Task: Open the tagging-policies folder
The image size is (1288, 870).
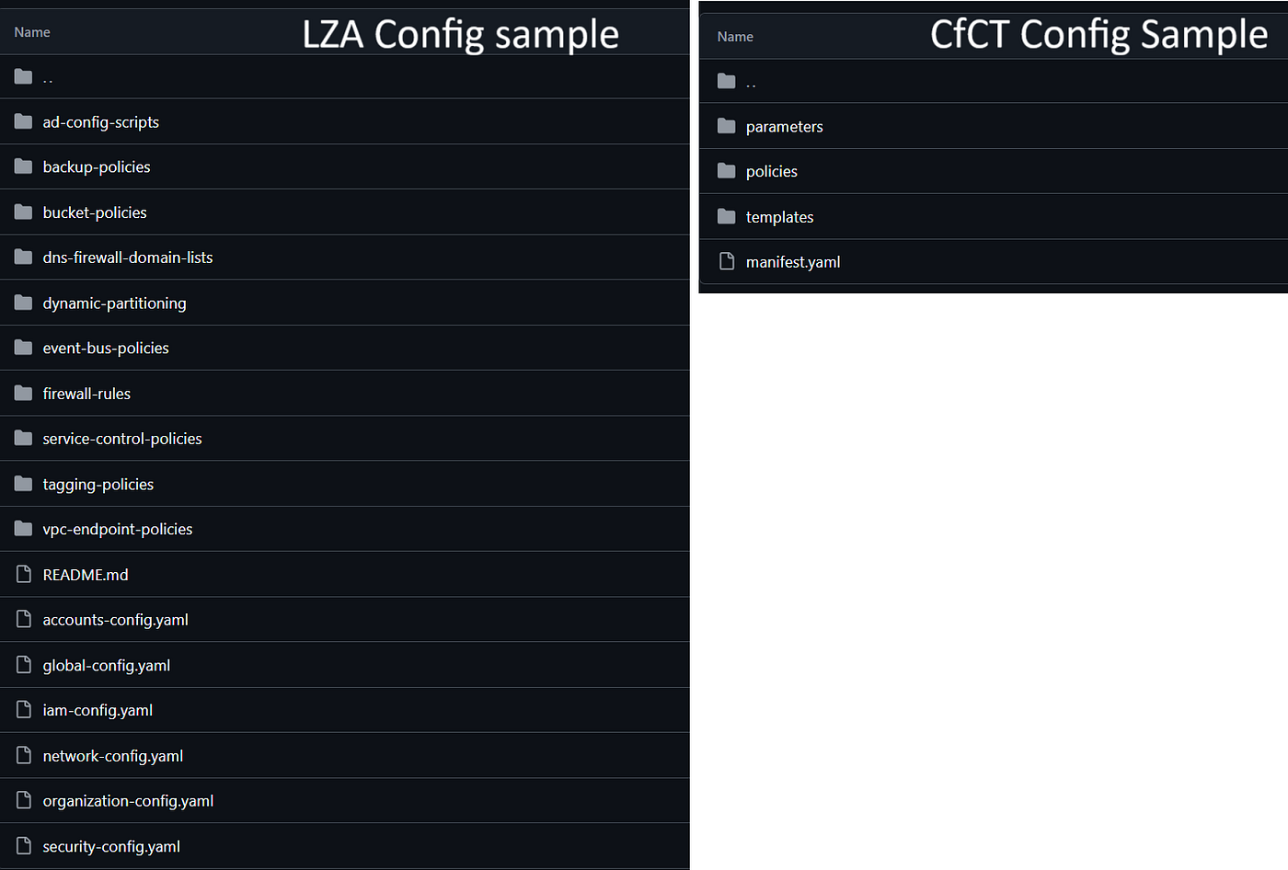Action: [98, 485]
